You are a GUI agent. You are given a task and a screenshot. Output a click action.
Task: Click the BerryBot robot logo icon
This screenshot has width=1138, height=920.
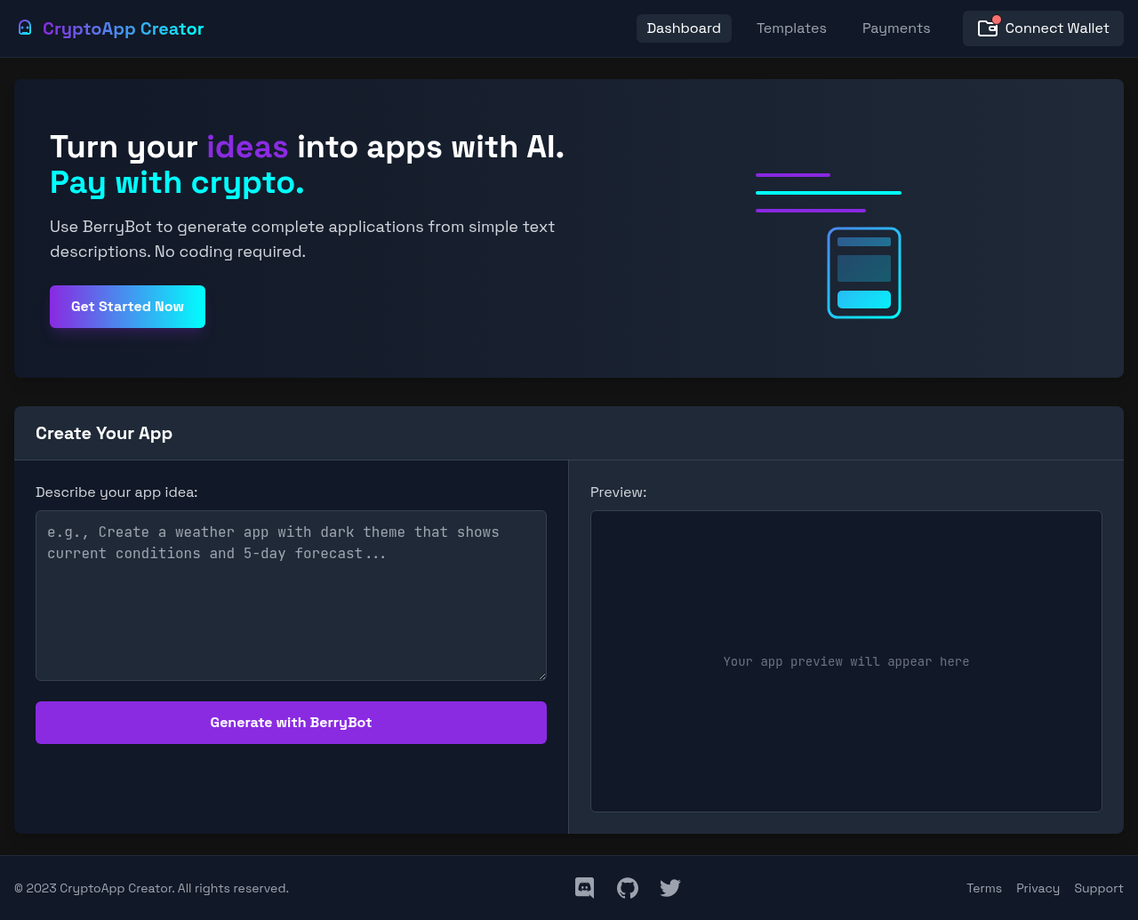point(24,27)
